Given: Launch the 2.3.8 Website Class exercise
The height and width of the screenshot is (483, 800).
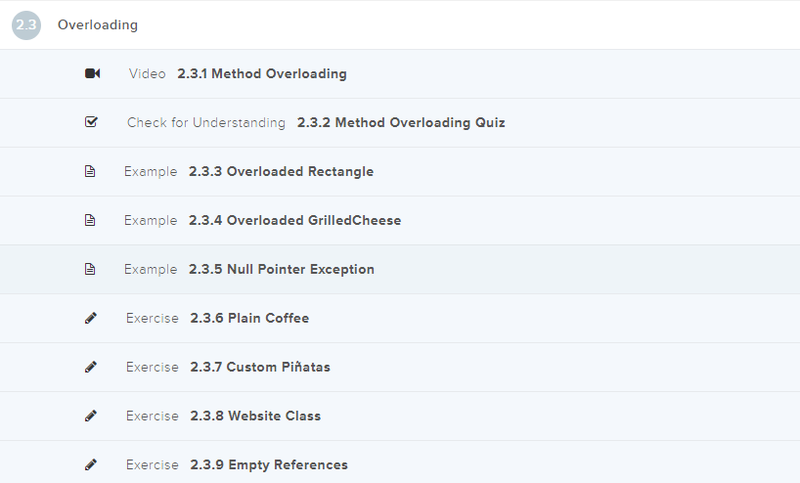Looking at the screenshot, I should point(255,417).
